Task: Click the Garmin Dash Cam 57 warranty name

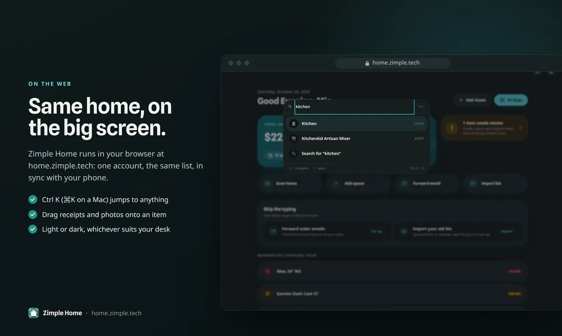Action: (297, 294)
